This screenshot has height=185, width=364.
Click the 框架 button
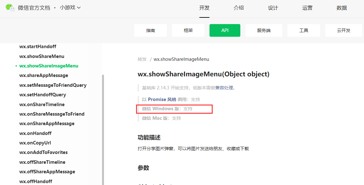(188, 30)
